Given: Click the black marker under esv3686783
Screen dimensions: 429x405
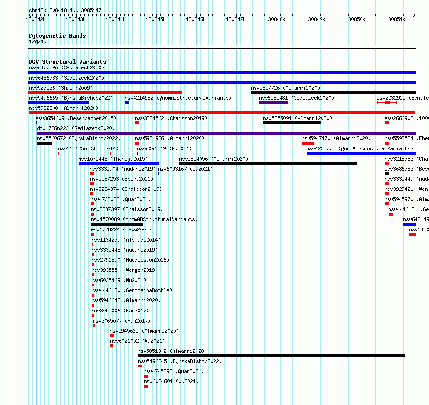Looking at the screenshot, I should coord(387,174).
